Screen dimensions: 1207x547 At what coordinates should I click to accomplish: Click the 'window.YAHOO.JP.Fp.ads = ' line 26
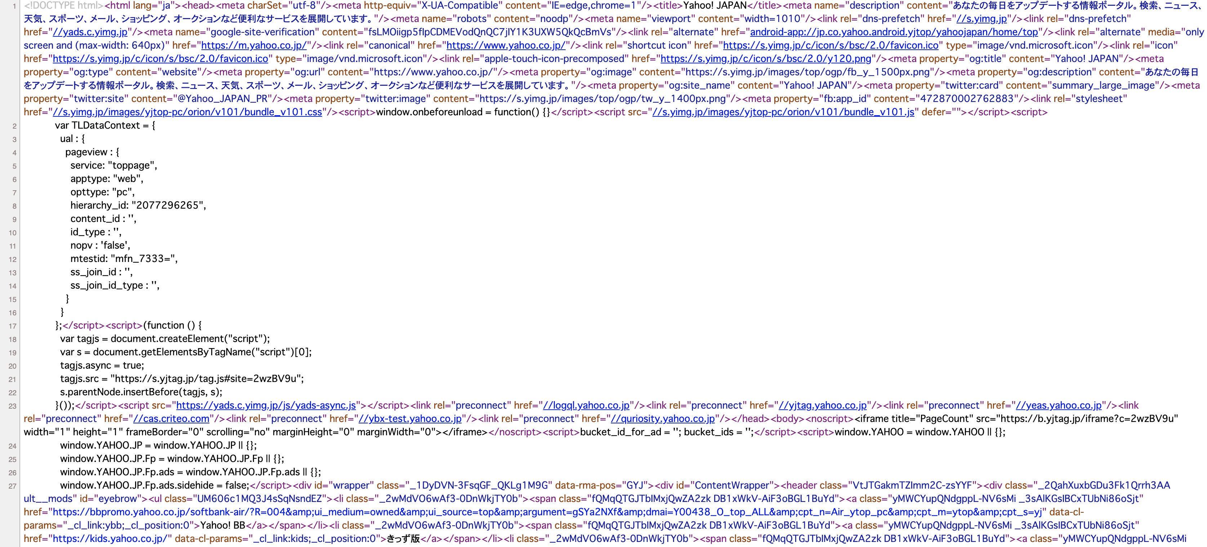tap(191, 472)
